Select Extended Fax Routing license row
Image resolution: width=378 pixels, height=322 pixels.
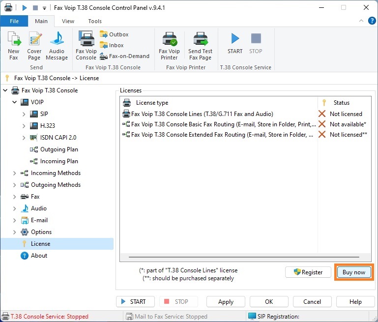[x=245, y=135]
